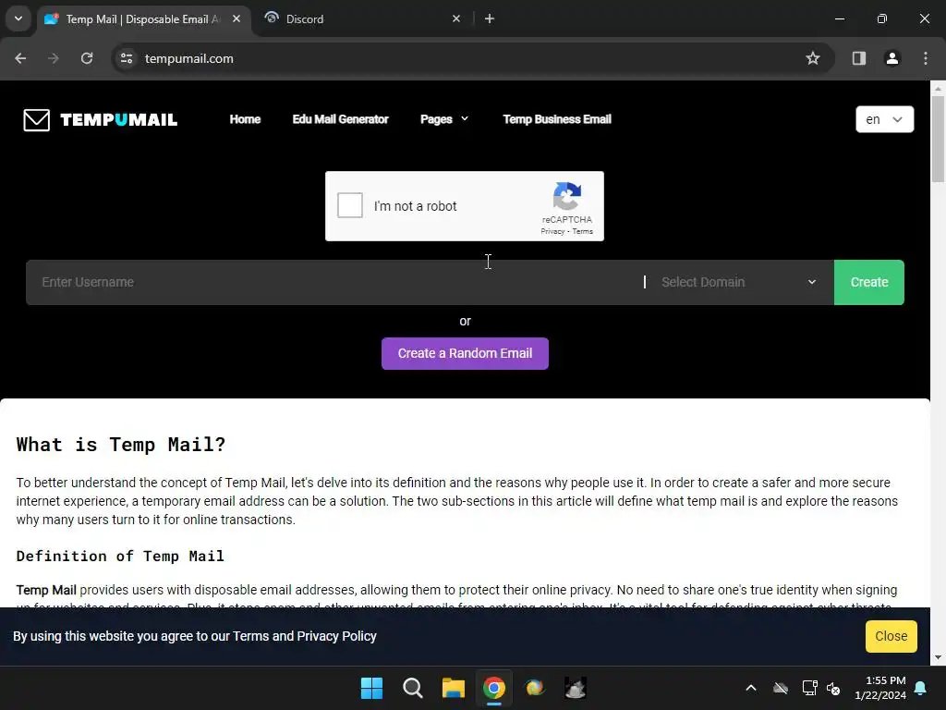The image size is (946, 710).
Task: Open the notification bell in taskbar
Action: pyautogui.click(x=921, y=688)
